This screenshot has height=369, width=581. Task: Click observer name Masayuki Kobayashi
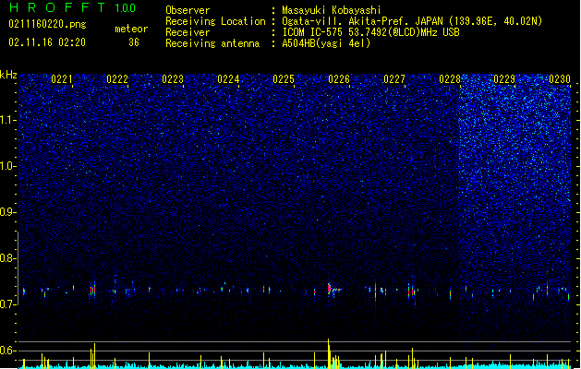pos(332,10)
